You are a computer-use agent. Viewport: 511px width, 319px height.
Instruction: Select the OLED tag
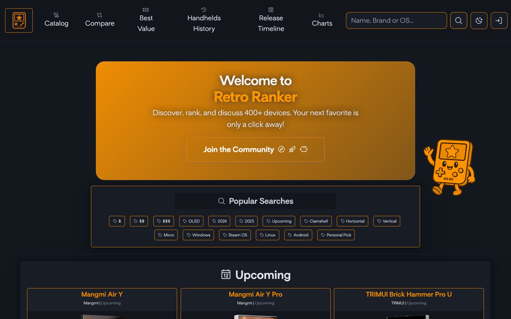pyautogui.click(x=191, y=221)
